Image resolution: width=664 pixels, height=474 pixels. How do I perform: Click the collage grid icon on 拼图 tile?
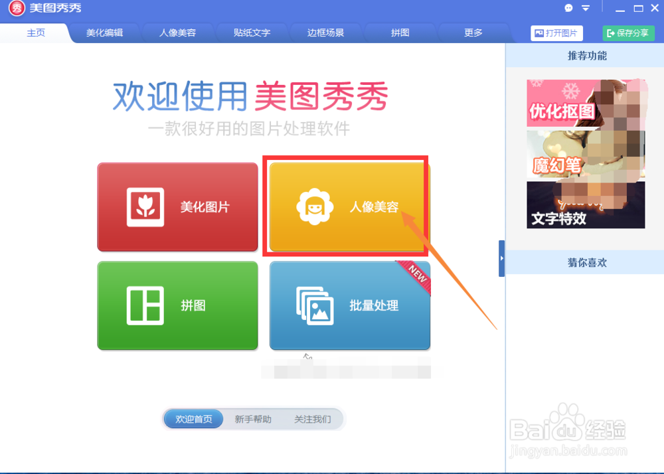[x=145, y=305]
